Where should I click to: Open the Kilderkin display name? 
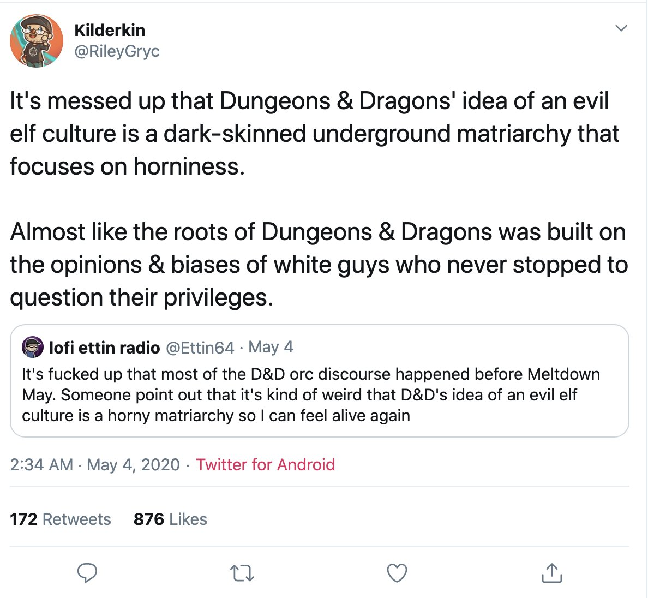pyautogui.click(x=110, y=30)
